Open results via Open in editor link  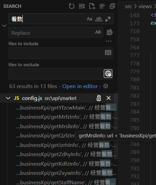point(80,86)
